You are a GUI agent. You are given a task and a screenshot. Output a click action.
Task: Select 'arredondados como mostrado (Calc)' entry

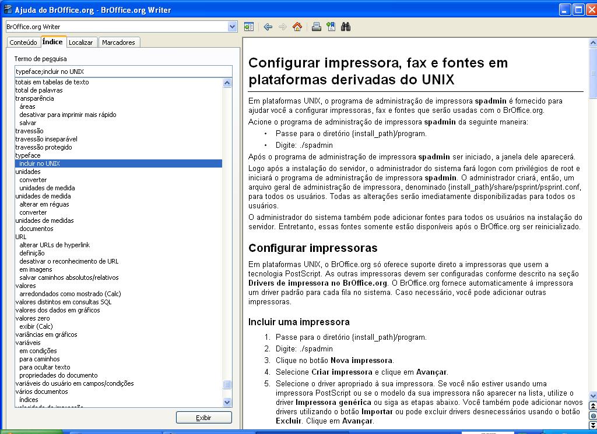70,294
